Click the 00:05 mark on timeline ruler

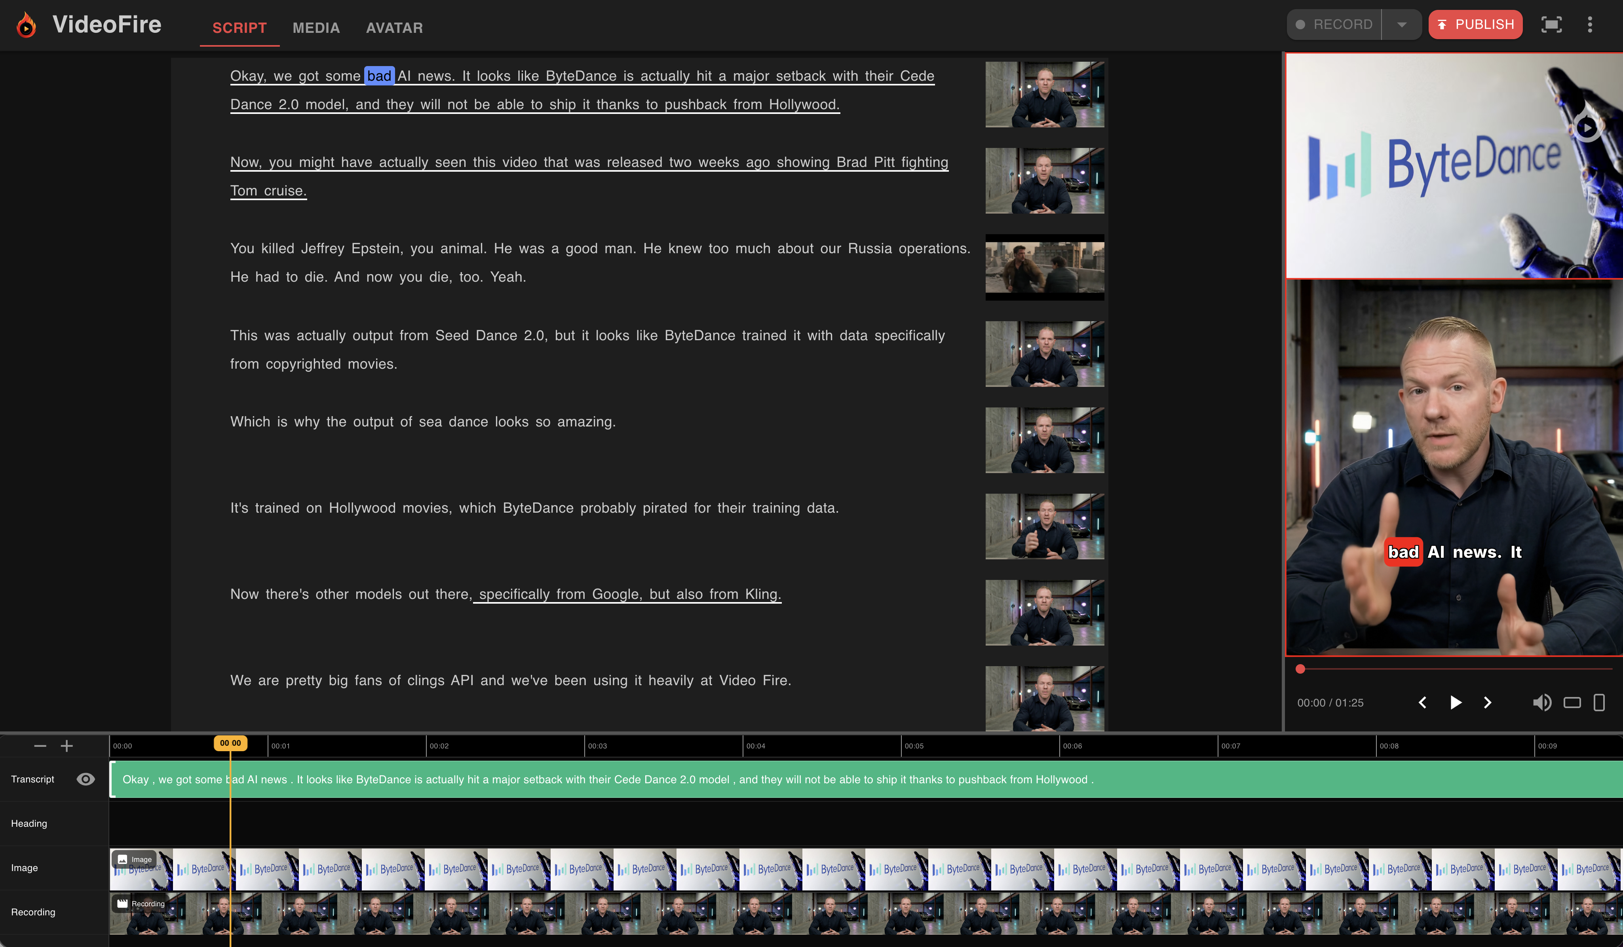click(914, 746)
